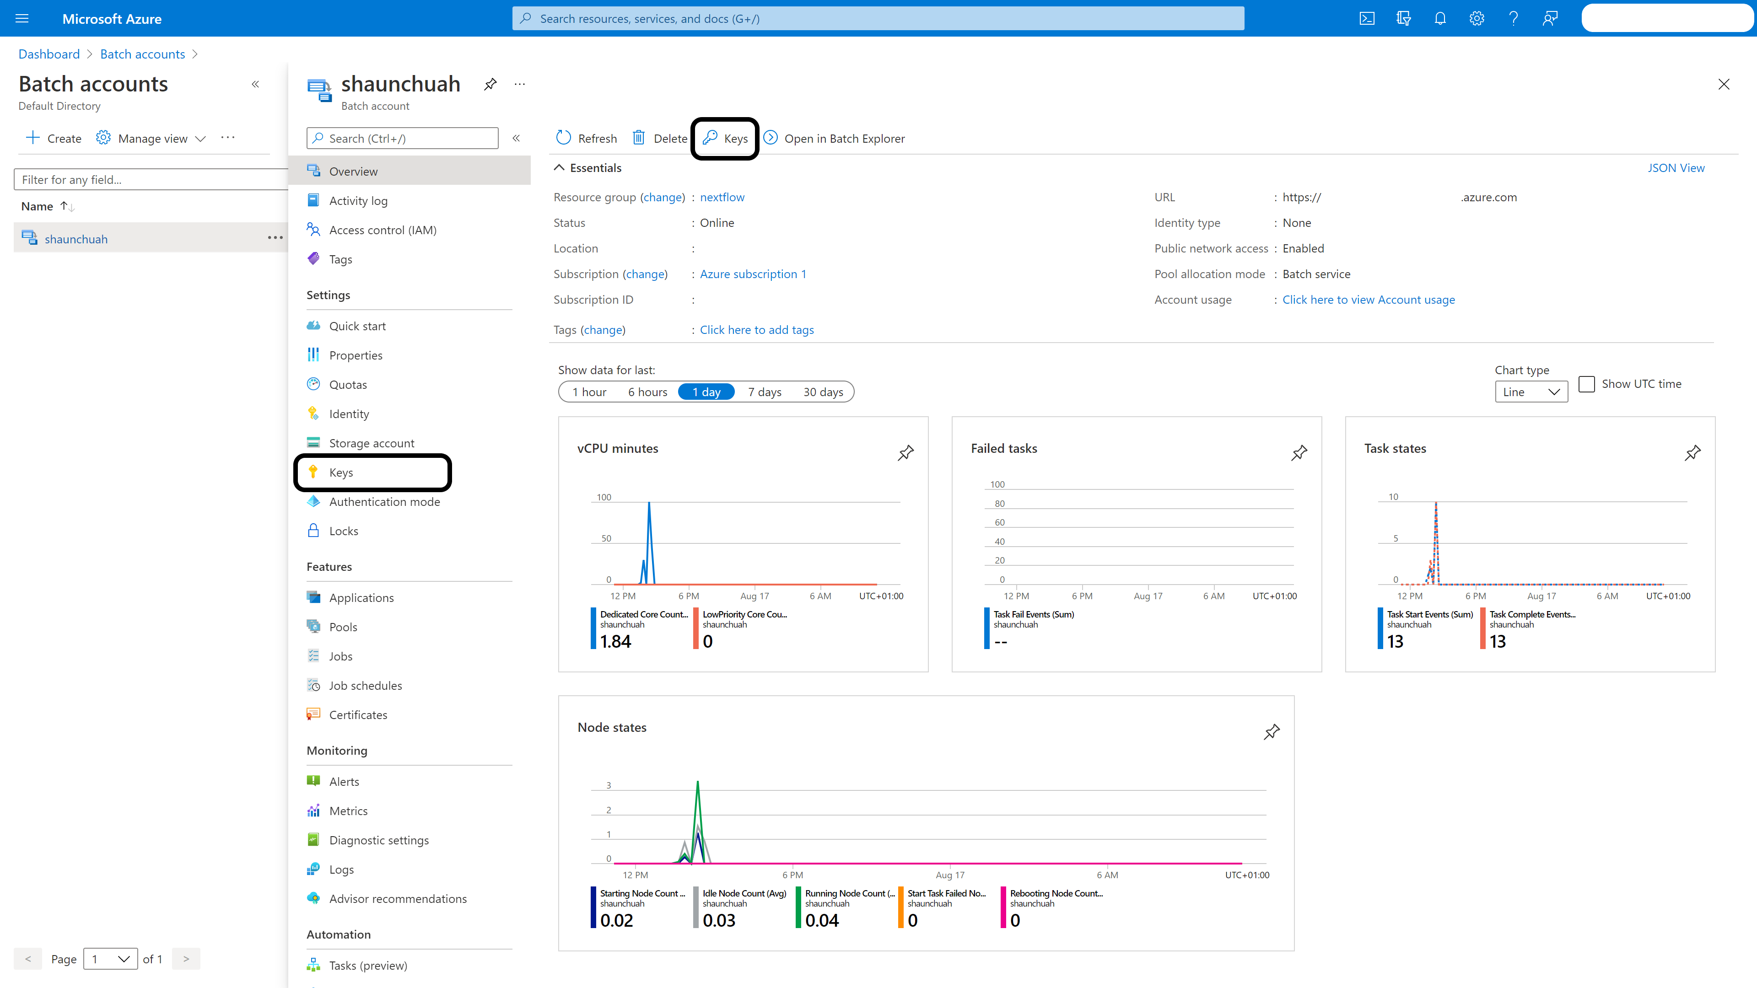Screen dimensions: 1757x988
Task: Focus the global search resources box
Action: [x=878, y=18]
